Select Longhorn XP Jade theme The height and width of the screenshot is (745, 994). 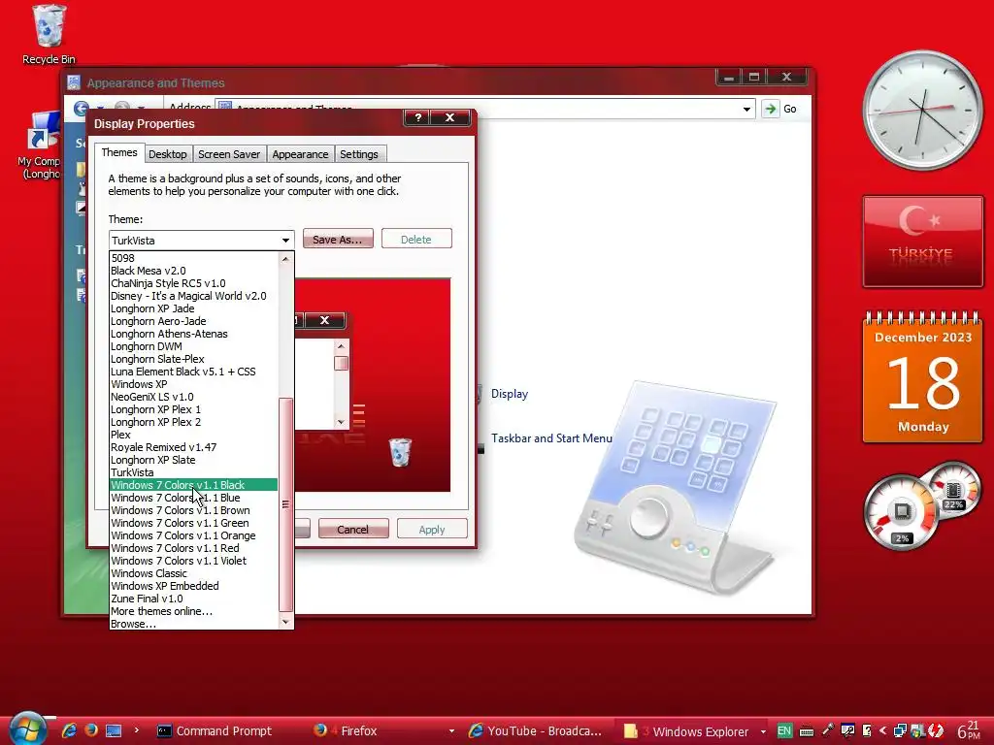tap(193, 308)
